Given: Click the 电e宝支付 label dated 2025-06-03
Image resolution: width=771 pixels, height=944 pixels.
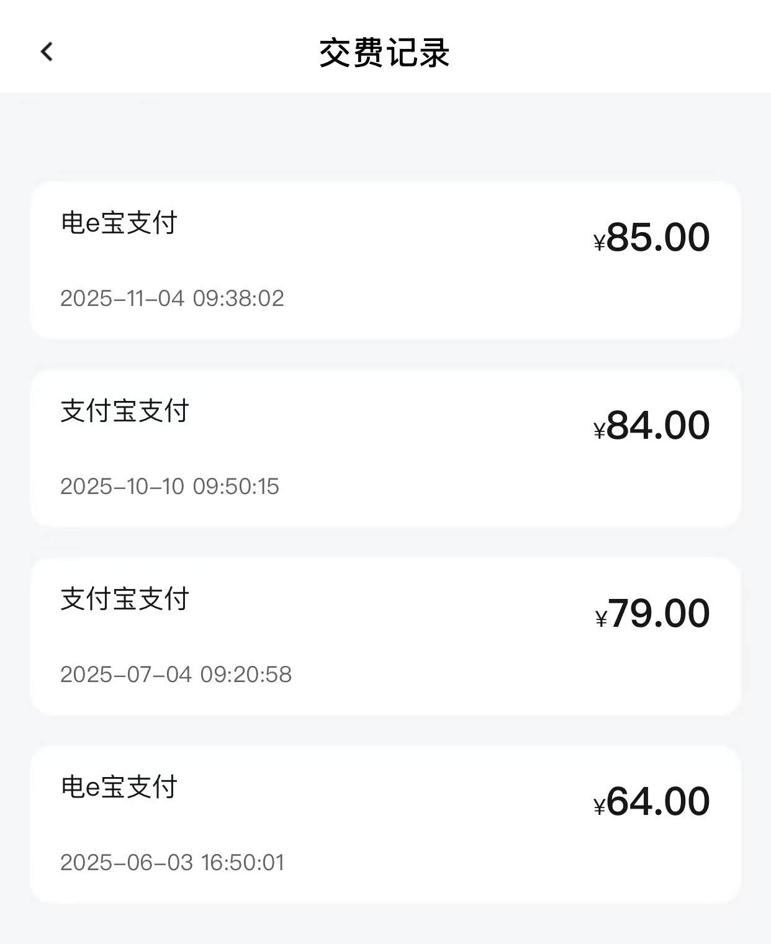Looking at the screenshot, I should click(119, 787).
